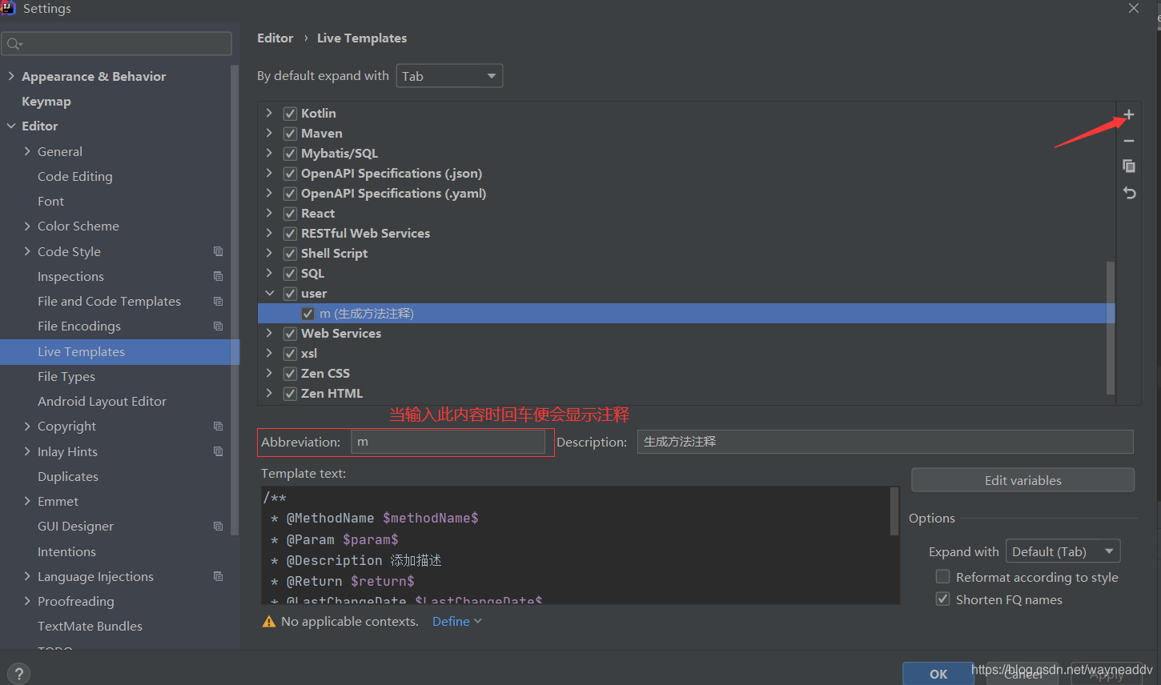Click project-level icon next to Copyright
The height and width of the screenshot is (685, 1161).
[218, 426]
